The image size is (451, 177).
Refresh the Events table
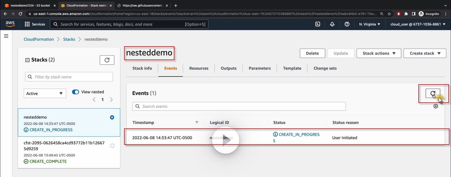point(433,93)
